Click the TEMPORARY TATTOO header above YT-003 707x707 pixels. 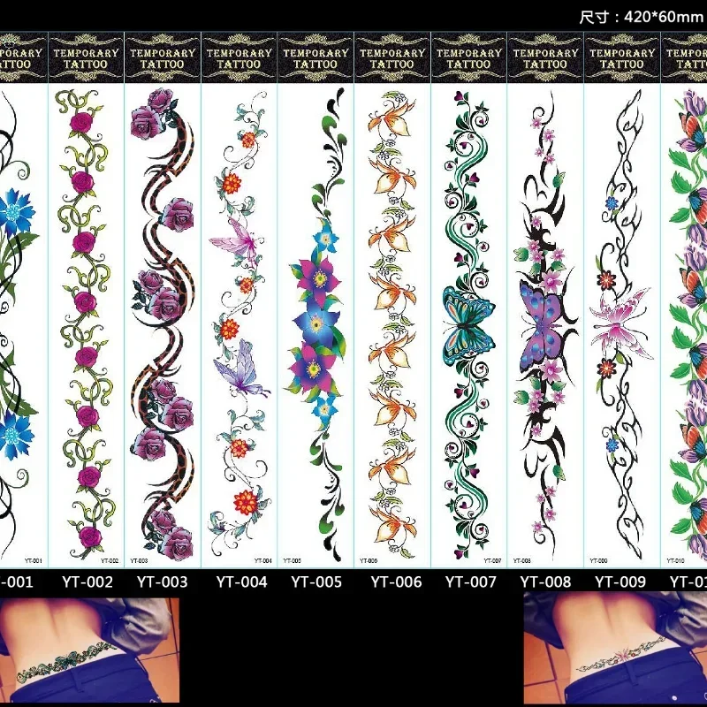coord(163,57)
